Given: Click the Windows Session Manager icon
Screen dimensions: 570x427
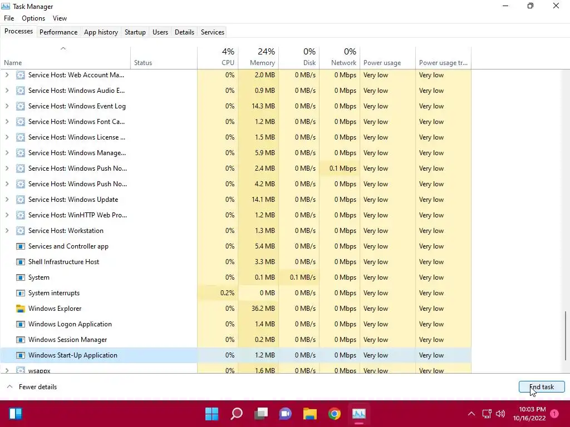Looking at the screenshot, I should pos(21,340).
